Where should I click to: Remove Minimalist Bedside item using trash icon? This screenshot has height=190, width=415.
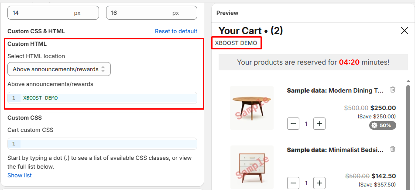point(393,149)
